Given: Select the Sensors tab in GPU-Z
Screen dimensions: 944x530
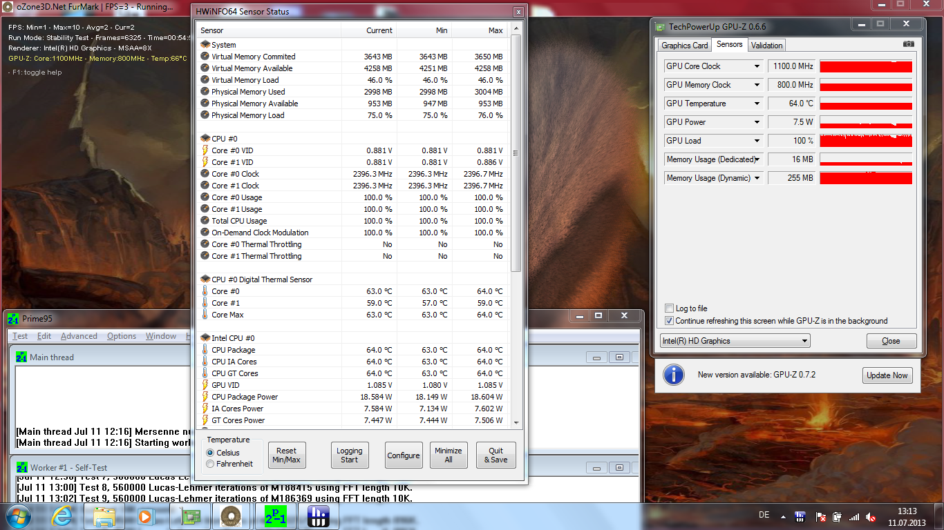Looking at the screenshot, I should click(730, 44).
